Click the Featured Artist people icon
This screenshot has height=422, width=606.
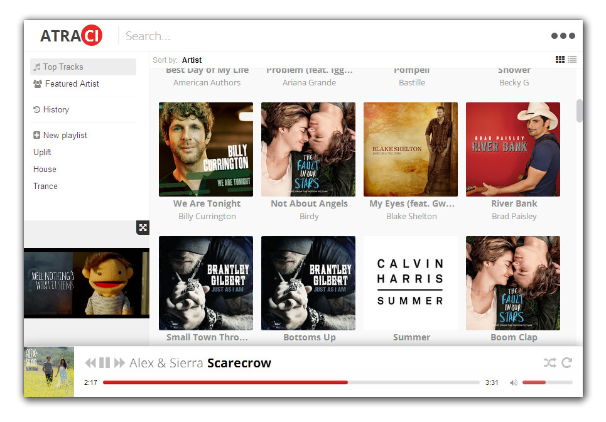click(x=38, y=84)
